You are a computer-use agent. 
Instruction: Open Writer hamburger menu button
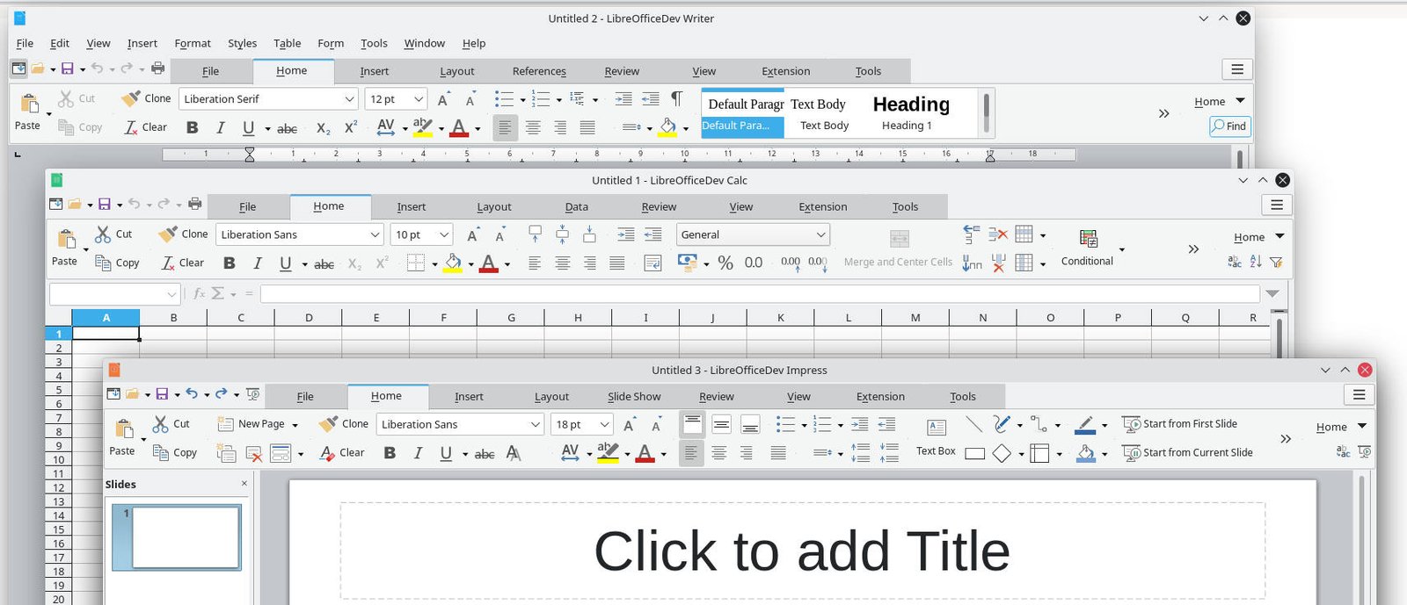coord(1237,69)
